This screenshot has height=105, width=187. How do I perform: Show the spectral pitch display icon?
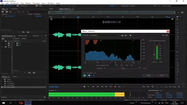tap(41, 6)
